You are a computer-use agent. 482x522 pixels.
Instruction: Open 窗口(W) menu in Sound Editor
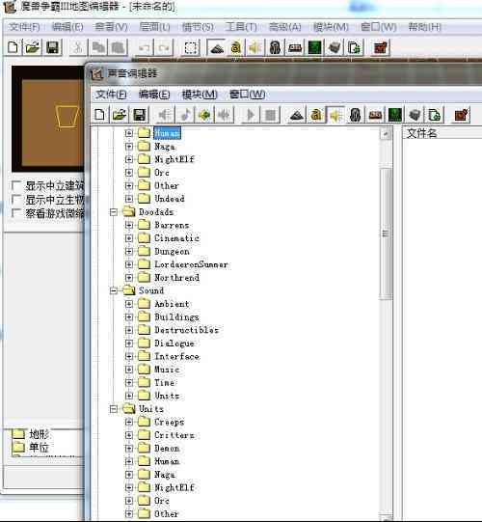click(247, 95)
